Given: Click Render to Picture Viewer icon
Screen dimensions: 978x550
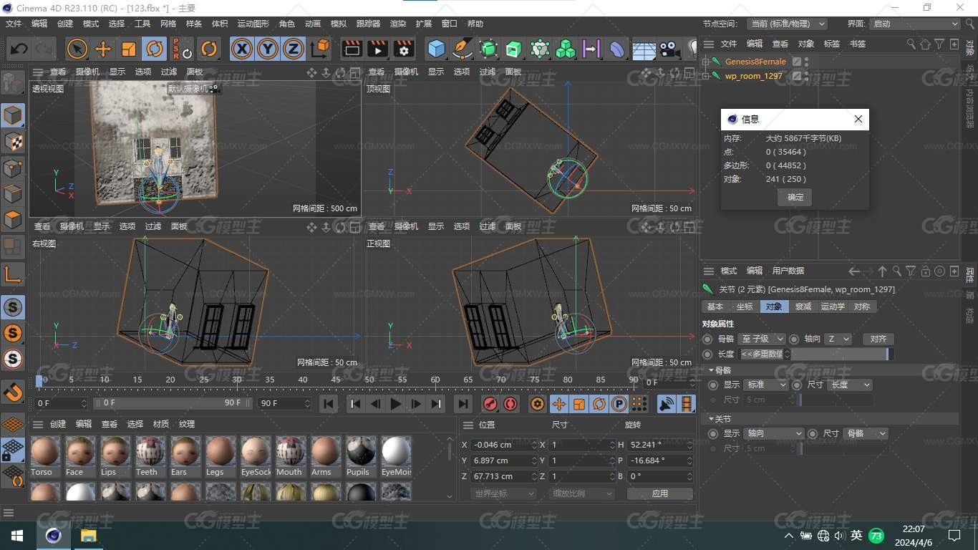Looking at the screenshot, I should click(x=377, y=49).
